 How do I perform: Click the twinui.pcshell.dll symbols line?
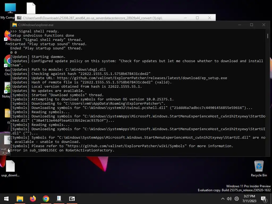(x=131, y=108)
